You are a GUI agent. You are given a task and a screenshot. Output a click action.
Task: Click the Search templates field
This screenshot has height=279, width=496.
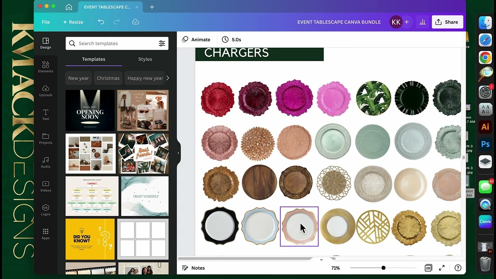[117, 43]
